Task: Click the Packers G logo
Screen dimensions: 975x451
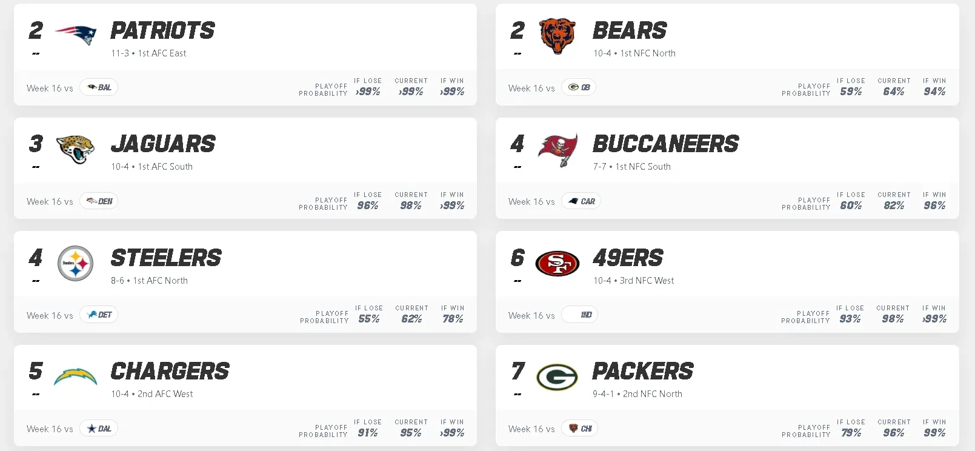Action: tap(557, 377)
